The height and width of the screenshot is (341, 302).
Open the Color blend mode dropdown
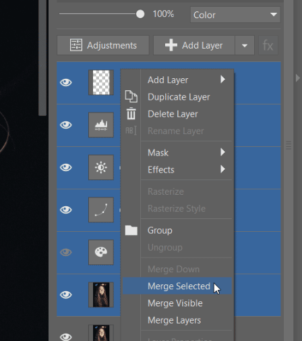pos(235,15)
